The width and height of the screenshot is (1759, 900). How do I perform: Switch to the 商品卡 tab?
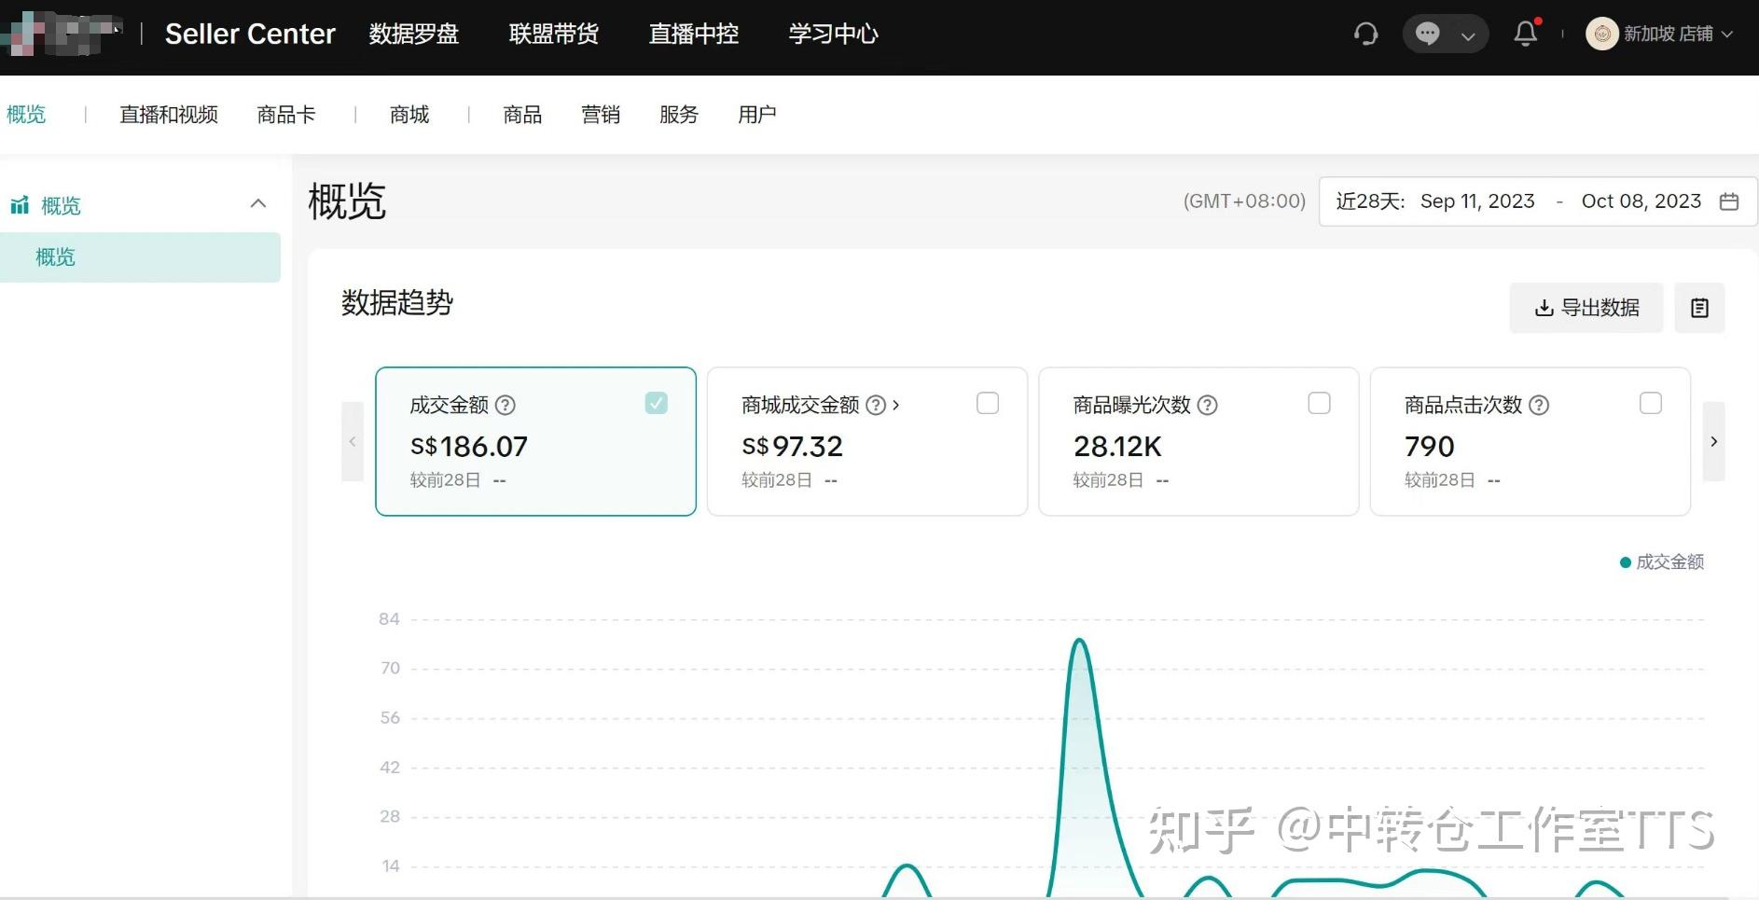[x=286, y=115]
